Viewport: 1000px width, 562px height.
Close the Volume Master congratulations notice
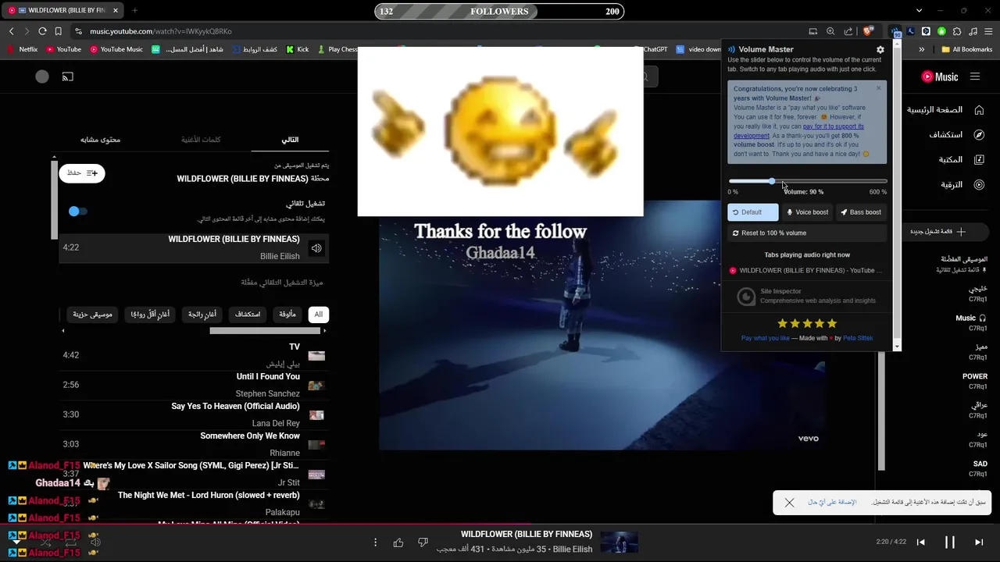click(879, 88)
